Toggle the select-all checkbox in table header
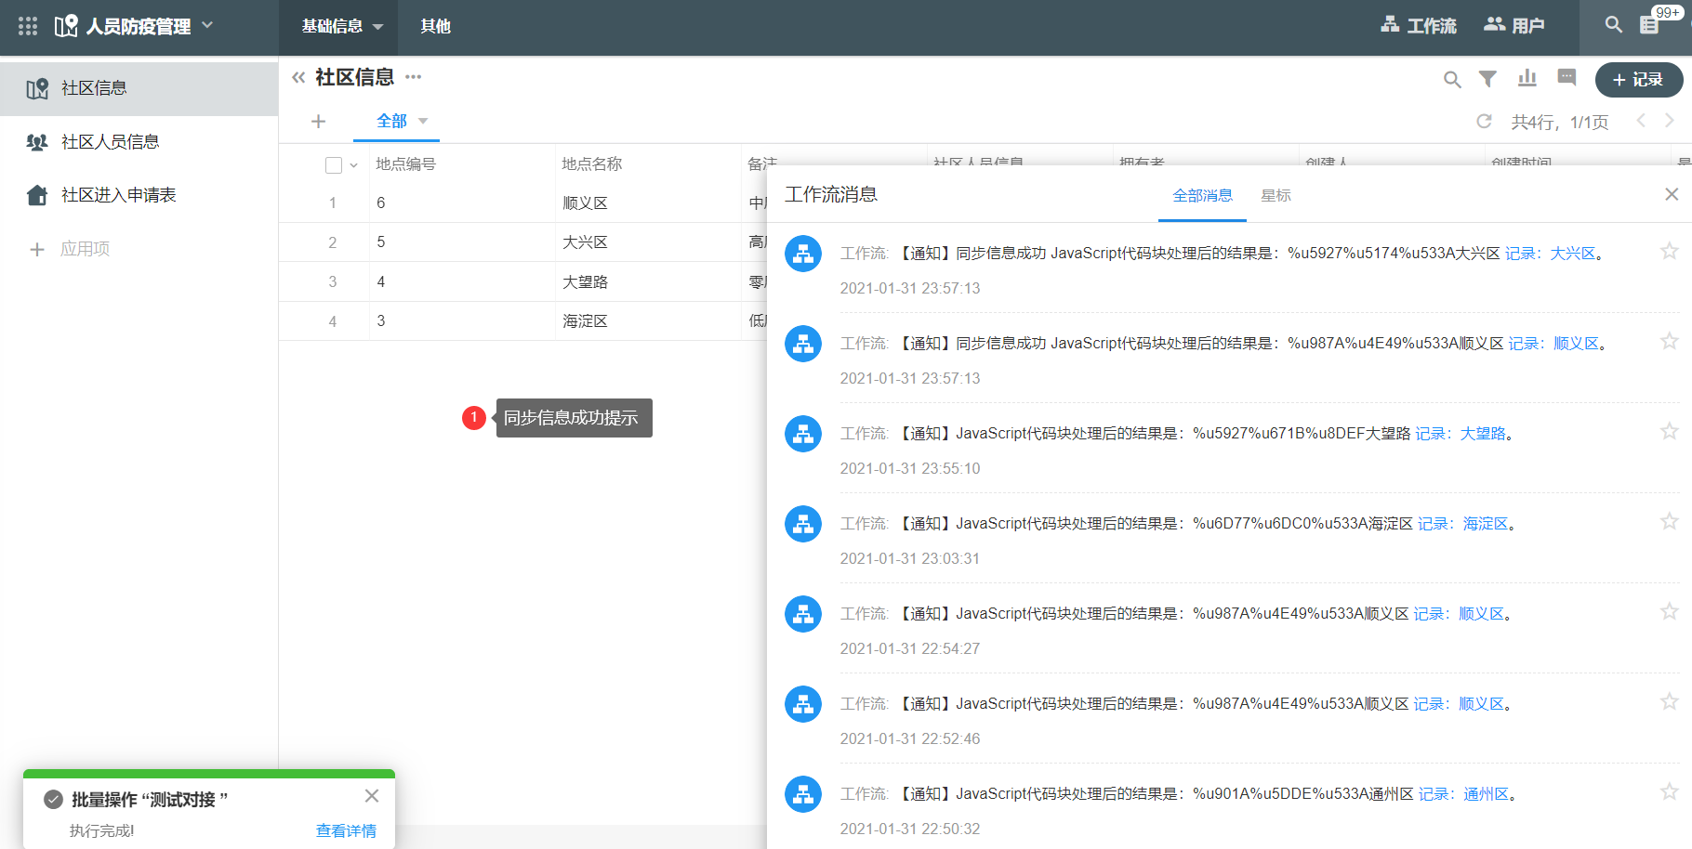Screen dimensions: 1692x849 [334, 165]
